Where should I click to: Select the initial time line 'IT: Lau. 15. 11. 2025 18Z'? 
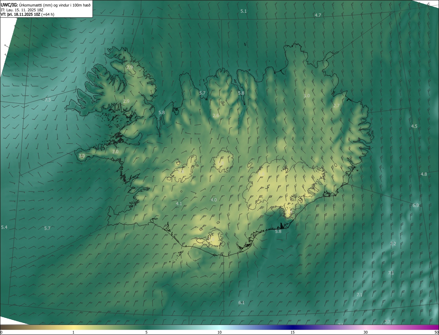tap(22, 10)
